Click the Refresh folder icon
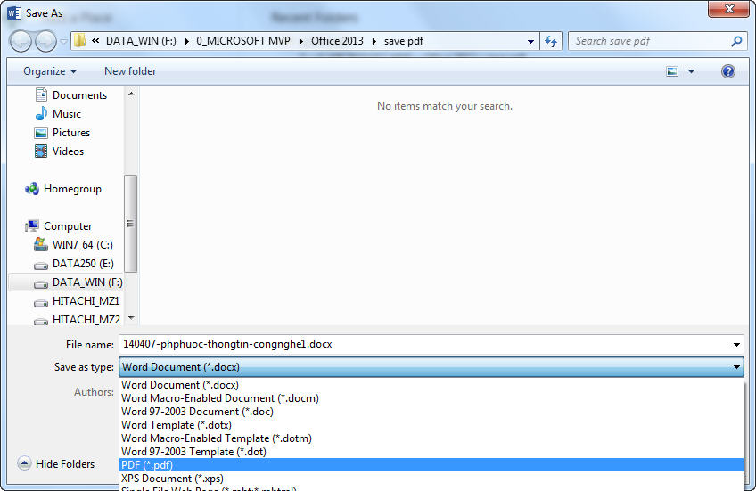The height and width of the screenshot is (491, 756). pyautogui.click(x=551, y=41)
